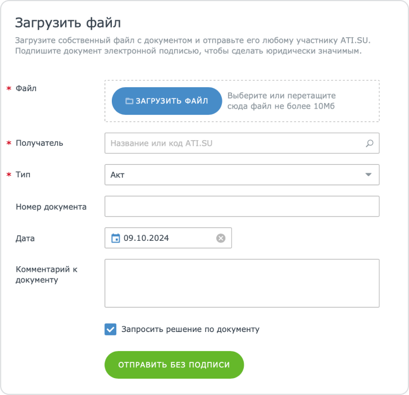Click into the Номер документа field

[x=242, y=207]
